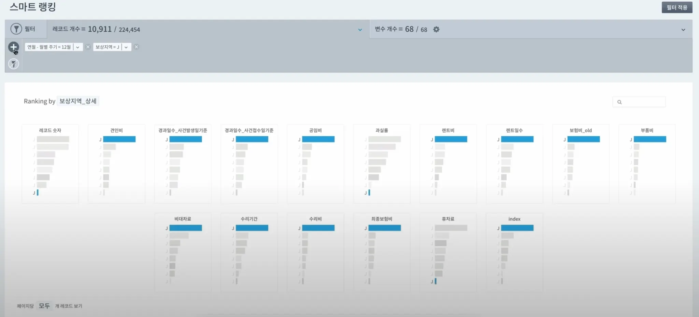Viewport: 699px width, 317px height.
Task: Open the 비대차료 chart card
Action: (183, 253)
